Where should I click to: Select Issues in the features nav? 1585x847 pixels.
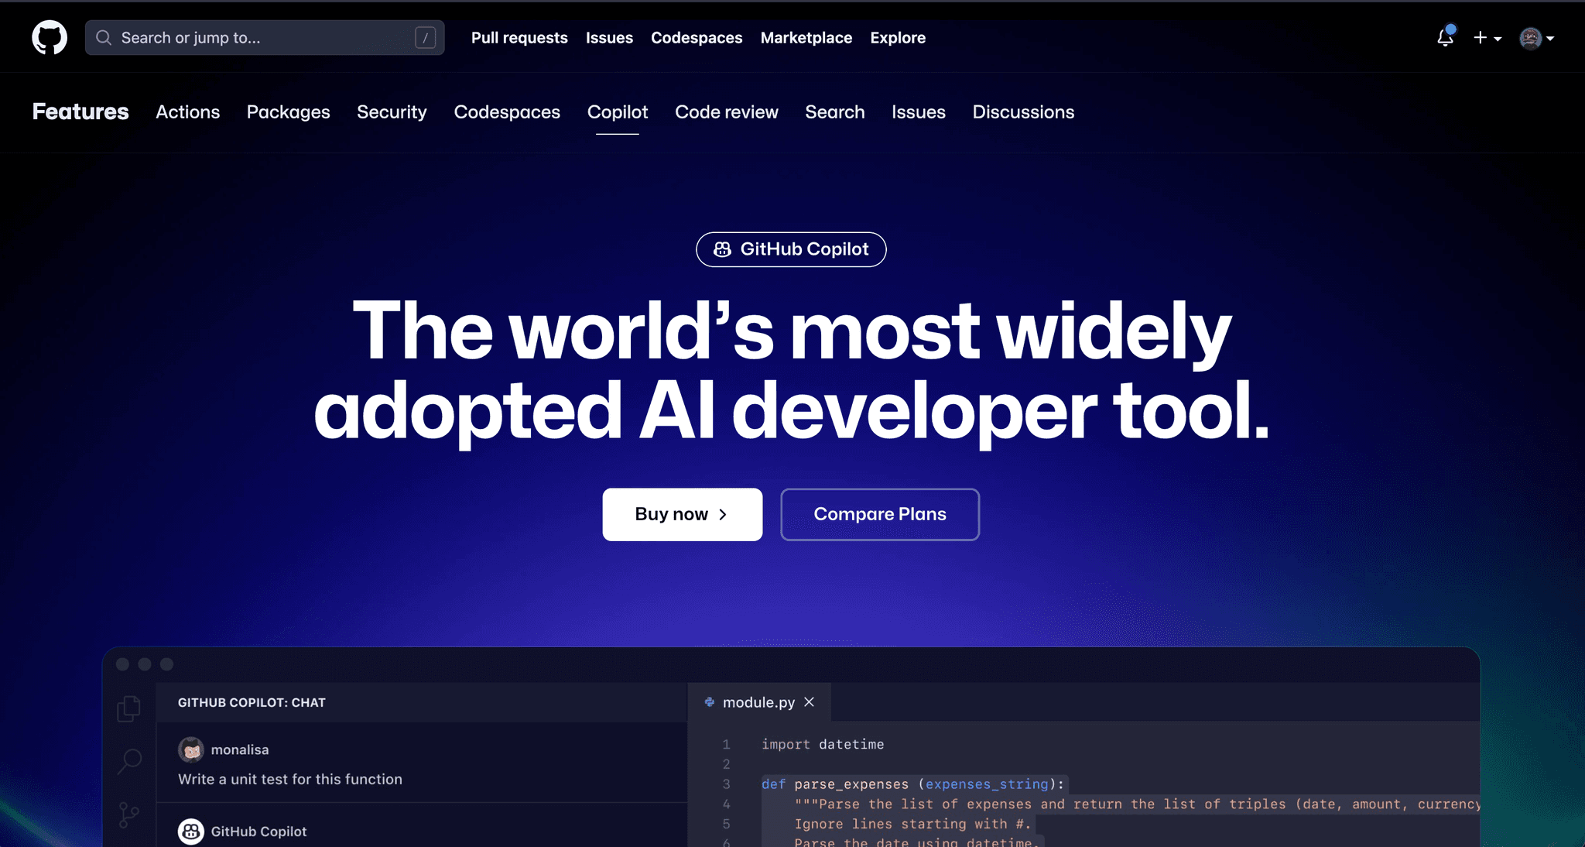[919, 111]
